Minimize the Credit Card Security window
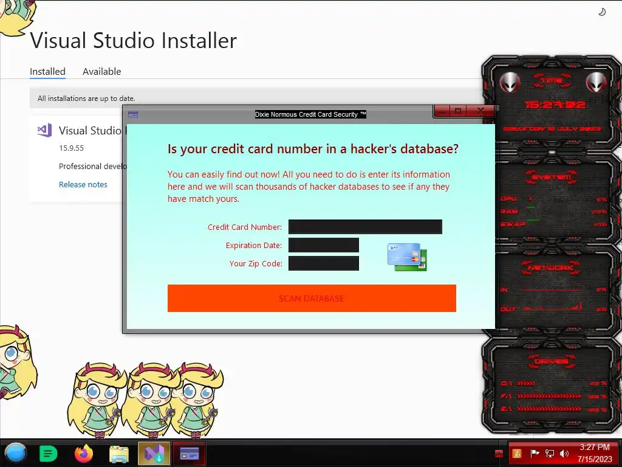This screenshot has width=622, height=467. (442, 111)
